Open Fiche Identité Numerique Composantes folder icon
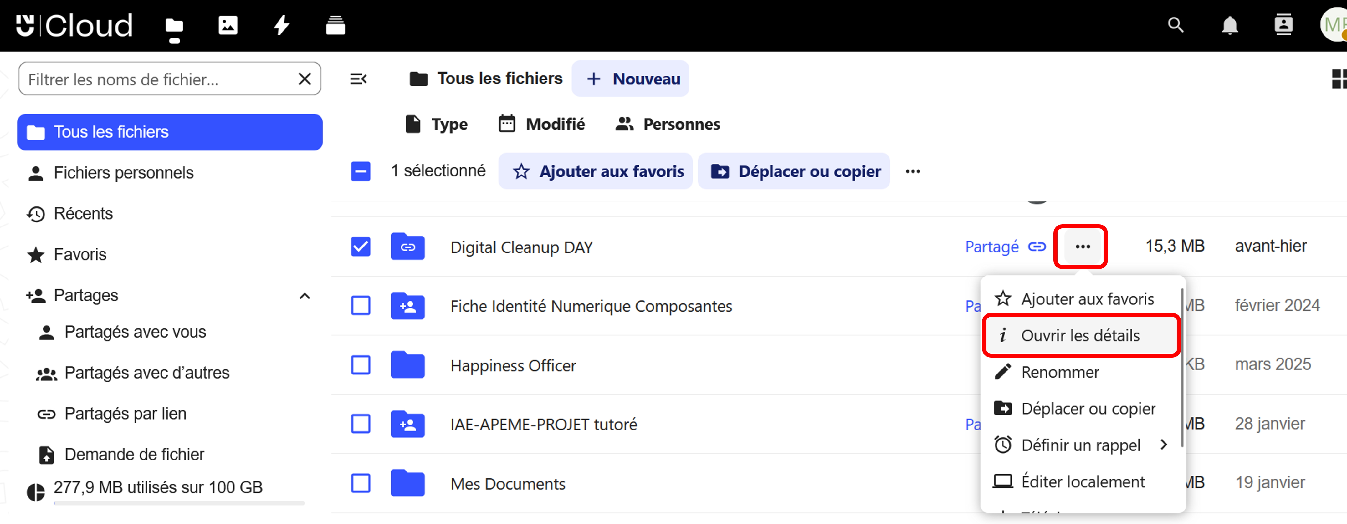Screen dimensions: 1347x524 pyautogui.click(x=407, y=306)
